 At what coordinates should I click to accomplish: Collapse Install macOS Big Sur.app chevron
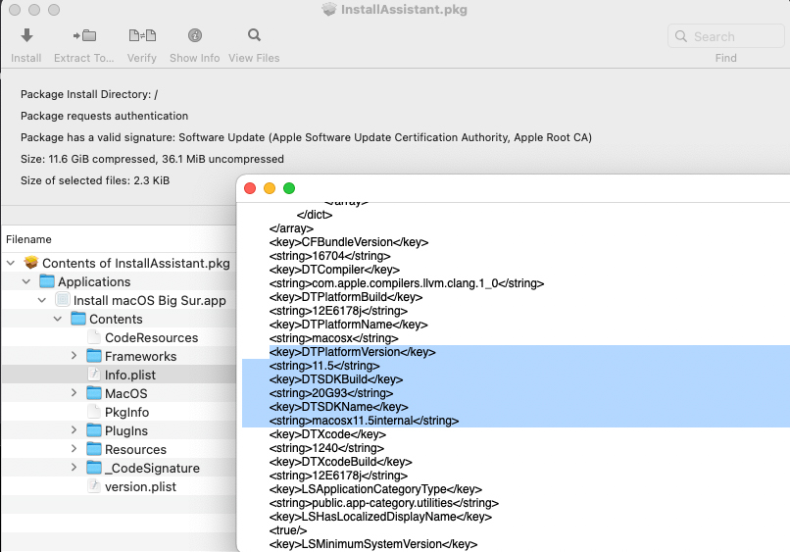pyautogui.click(x=42, y=300)
